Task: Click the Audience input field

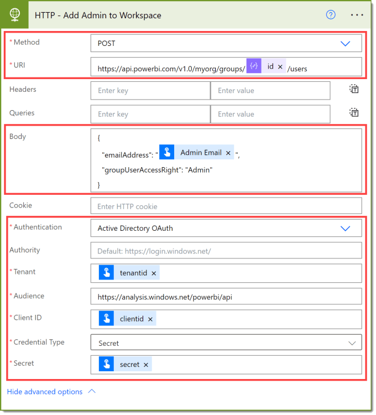Action: coord(226,297)
